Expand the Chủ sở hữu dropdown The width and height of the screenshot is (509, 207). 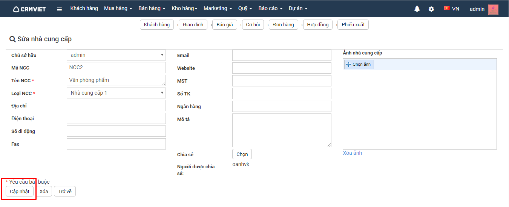116,55
